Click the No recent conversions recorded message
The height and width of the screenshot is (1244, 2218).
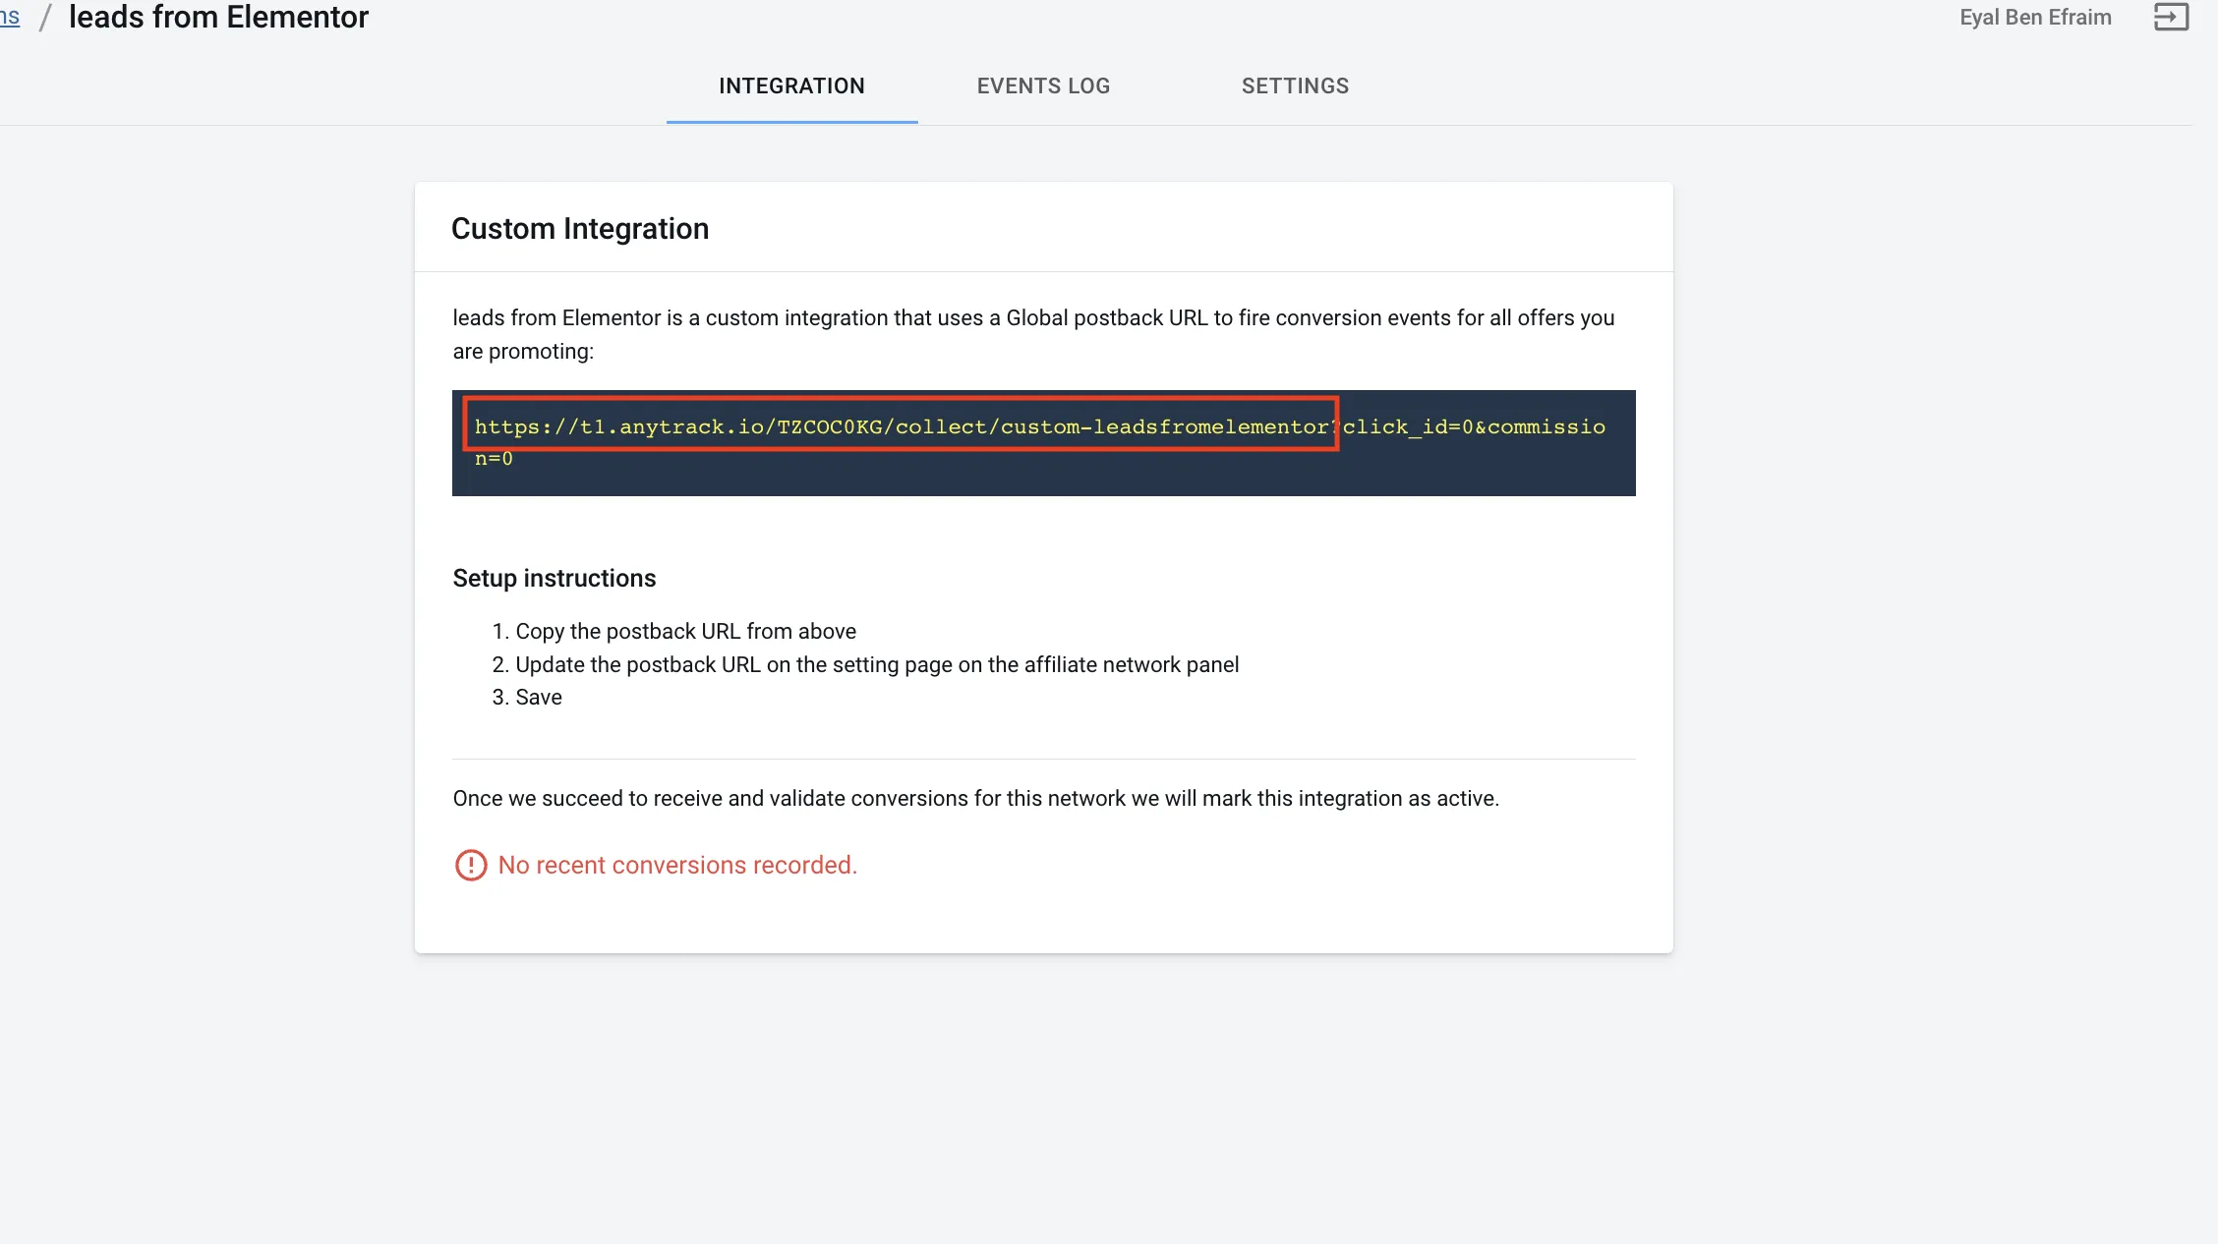pos(677,865)
